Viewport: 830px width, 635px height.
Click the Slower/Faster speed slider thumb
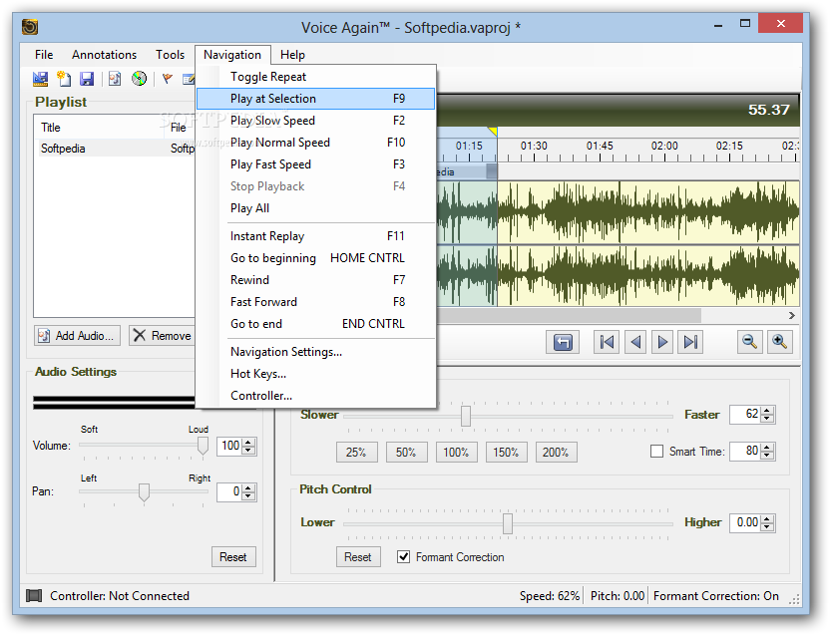click(x=466, y=416)
